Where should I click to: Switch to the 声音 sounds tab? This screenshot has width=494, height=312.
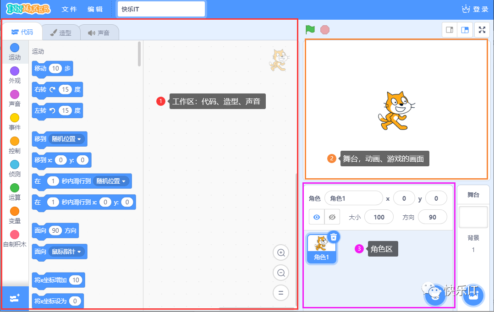click(x=99, y=33)
